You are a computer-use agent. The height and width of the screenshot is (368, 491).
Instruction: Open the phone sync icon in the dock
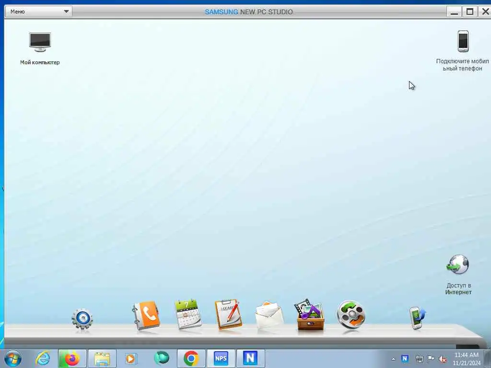click(x=418, y=318)
